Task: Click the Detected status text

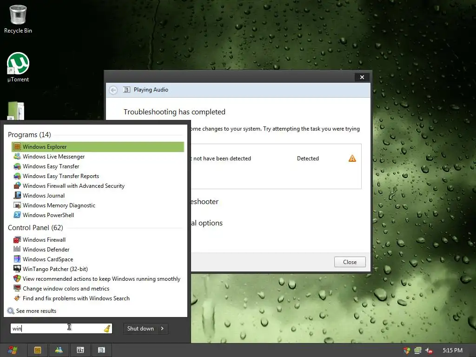Action: [308, 159]
